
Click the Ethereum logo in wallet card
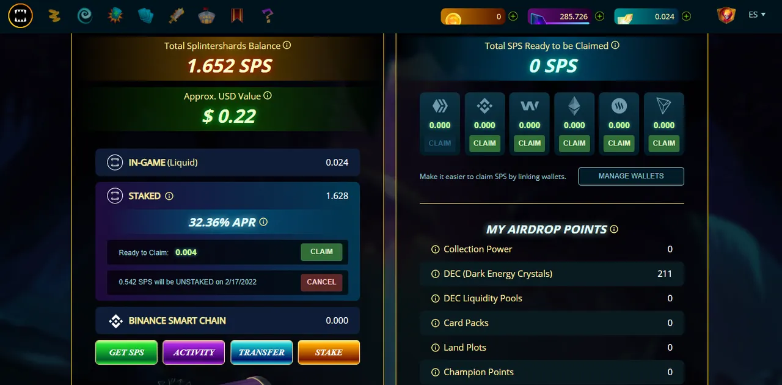coord(574,107)
